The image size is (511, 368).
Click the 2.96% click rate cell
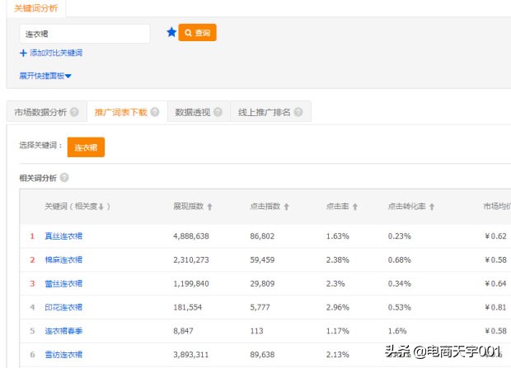(338, 307)
